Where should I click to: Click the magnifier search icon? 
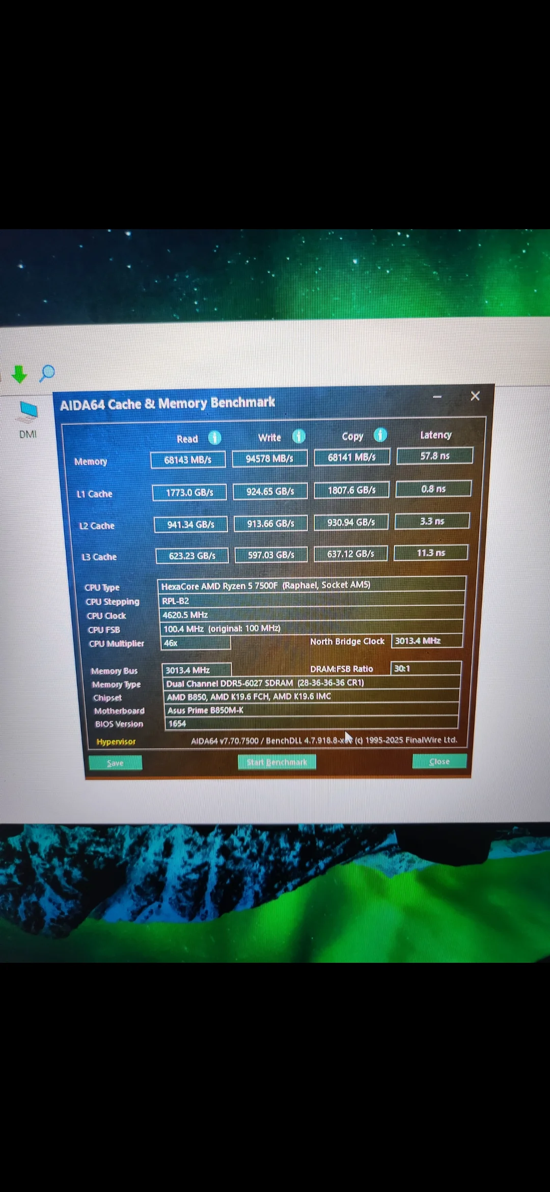click(x=47, y=373)
